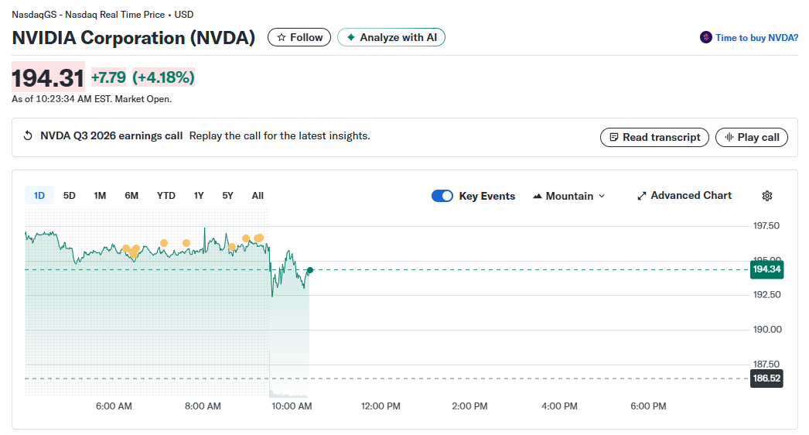Switch to the 5D time range

click(69, 196)
